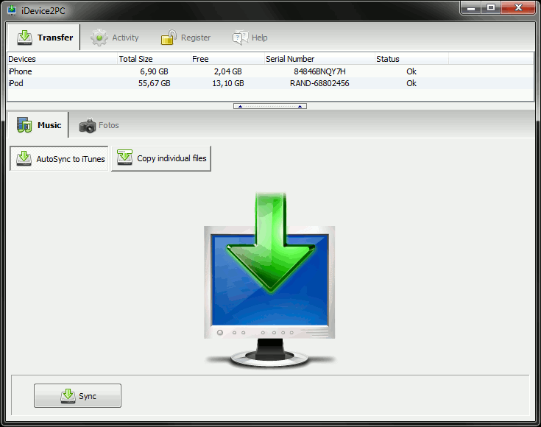Sort by the Status column header
Viewport: 541px width, 427px height.
[x=411, y=59]
